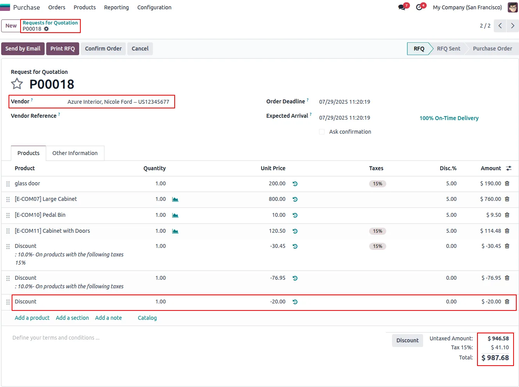Click the Discount button near totals
This screenshot has width=519, height=387.
(408, 340)
